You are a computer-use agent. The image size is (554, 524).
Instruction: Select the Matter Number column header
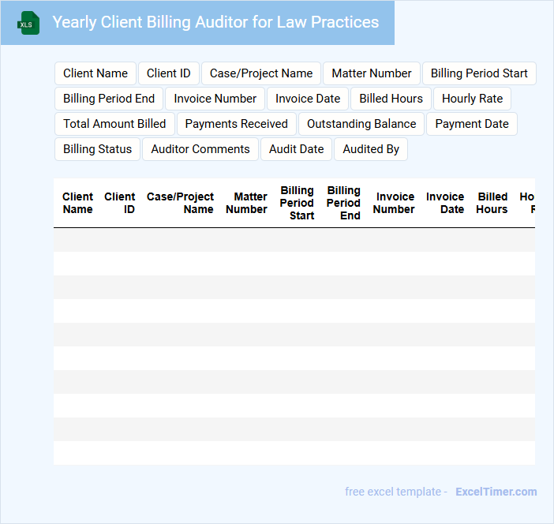coord(246,203)
